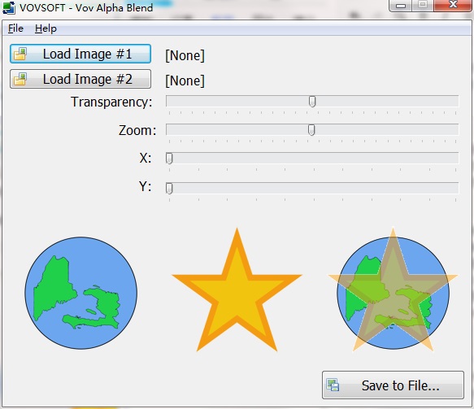474x409 pixels.
Task: Click the disk icon on Save to File
Action: pos(333,385)
